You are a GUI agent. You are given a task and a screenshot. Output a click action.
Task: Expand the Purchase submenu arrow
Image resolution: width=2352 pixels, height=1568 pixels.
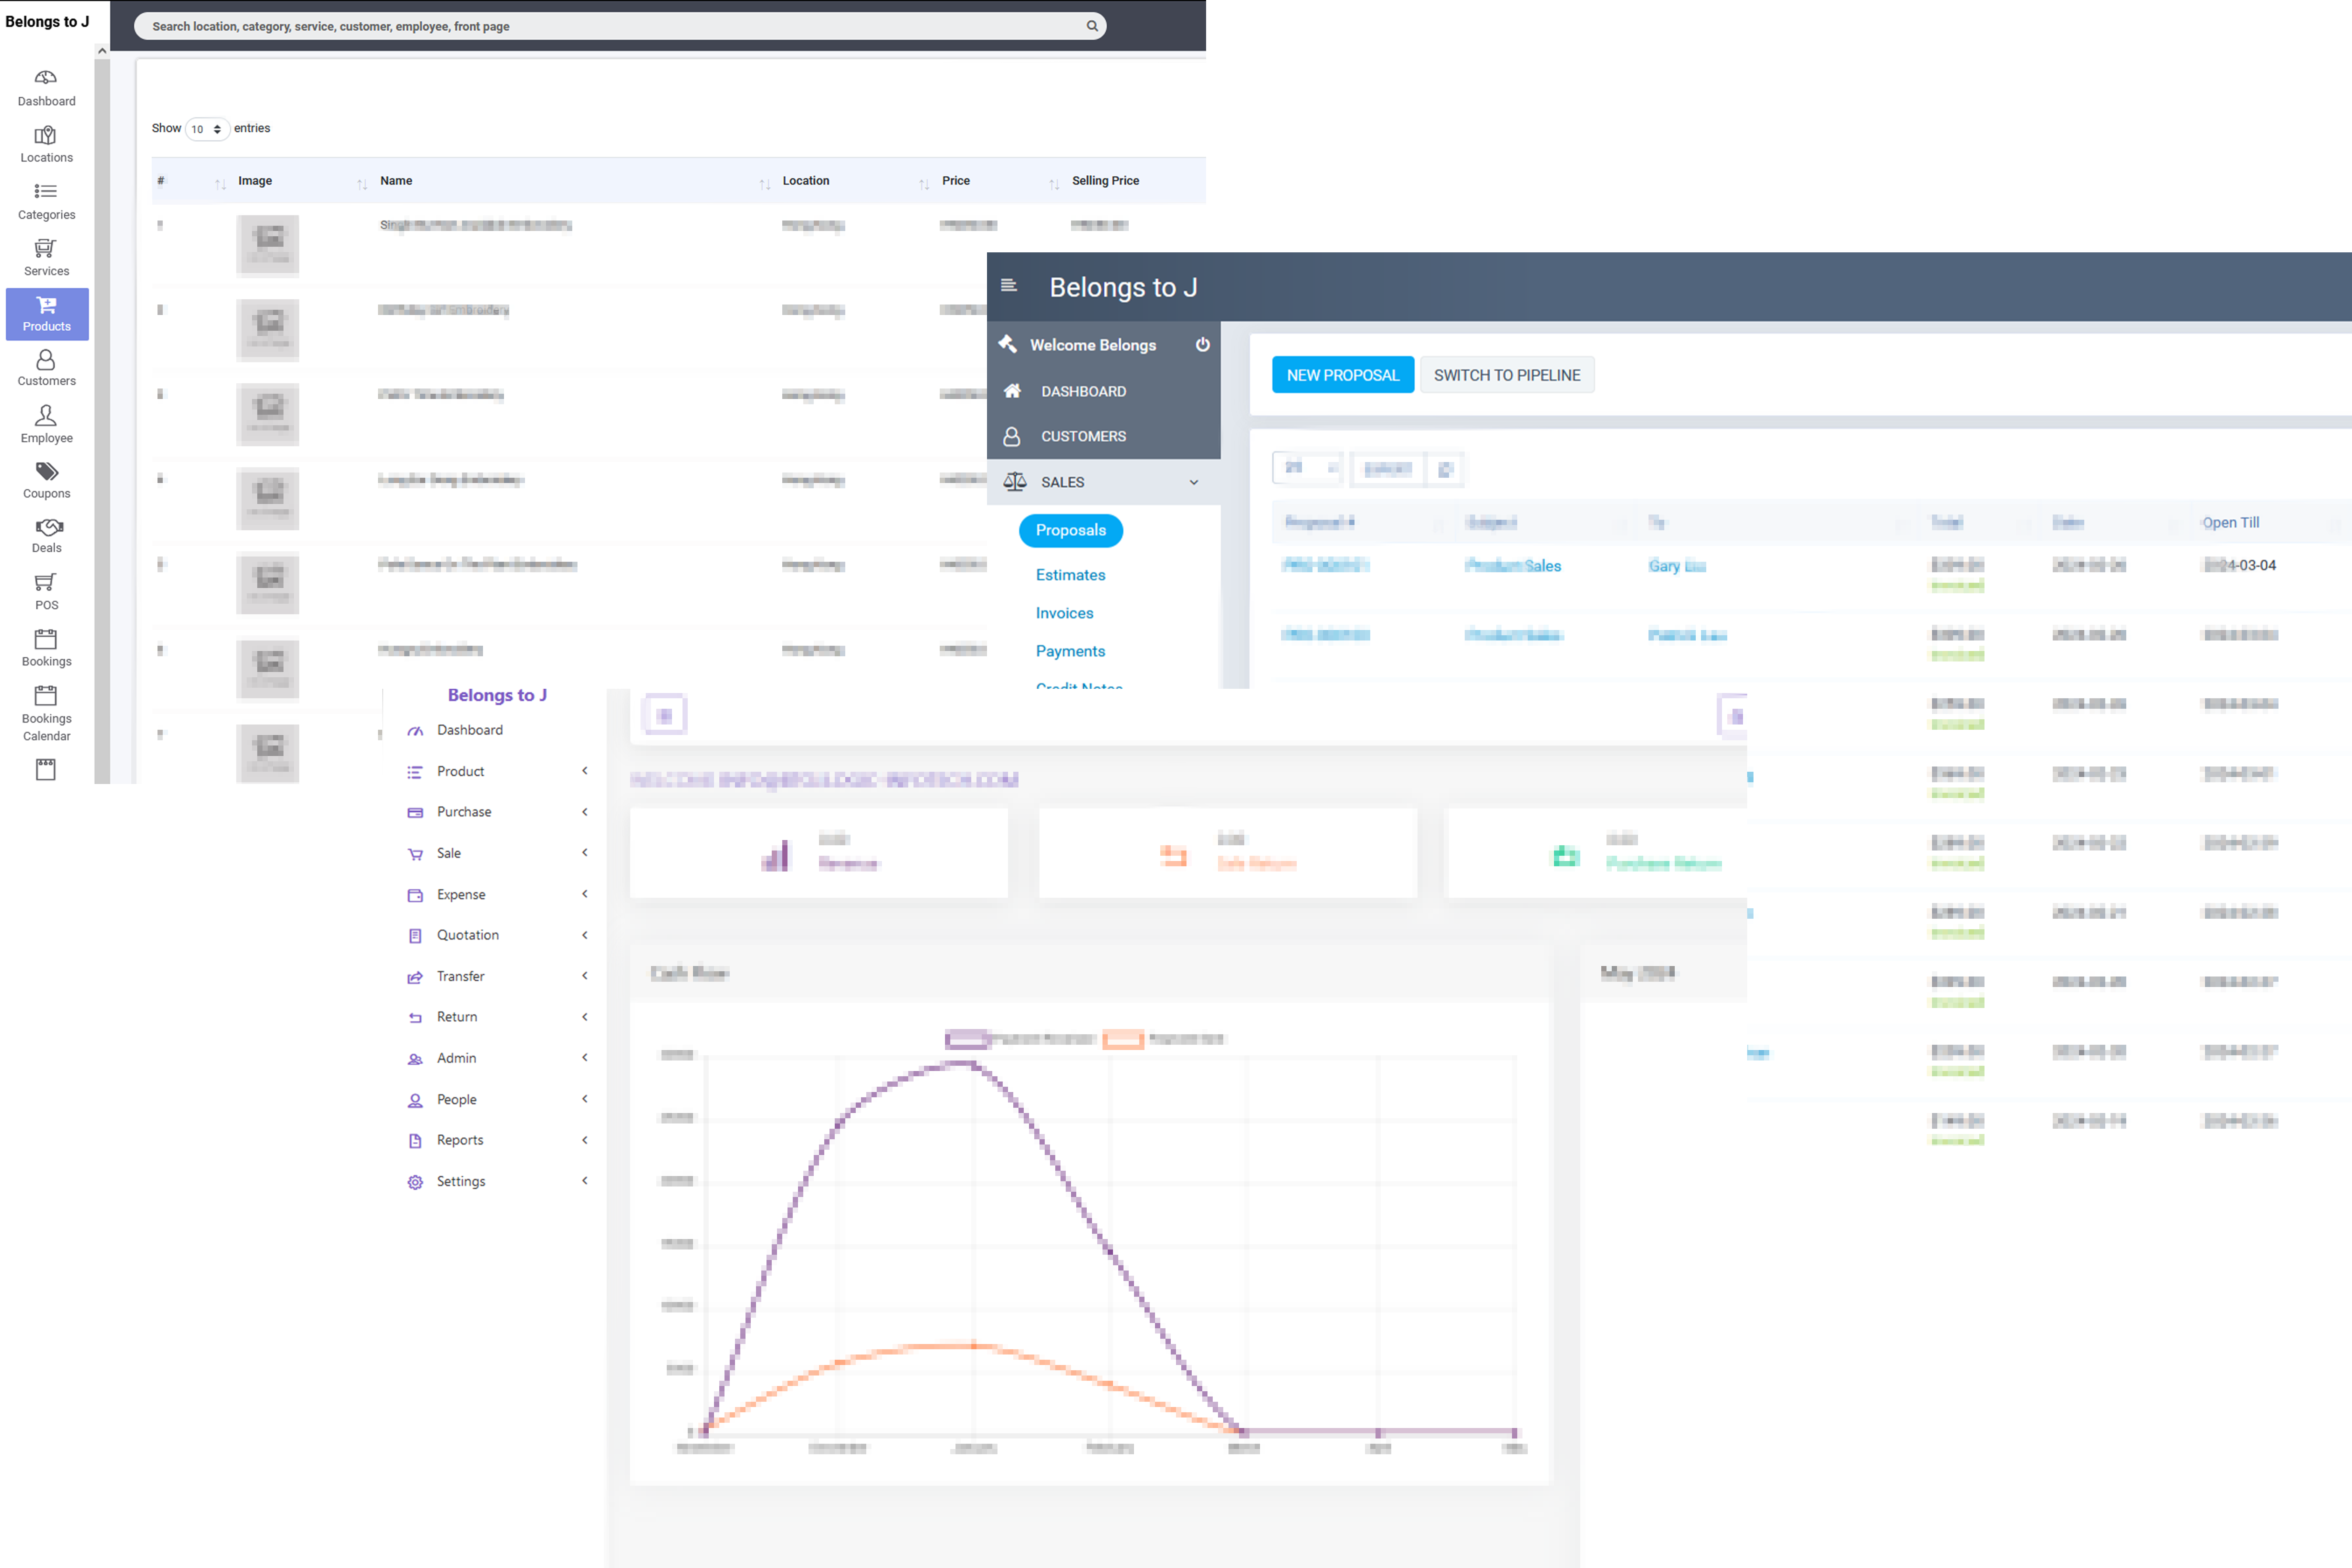click(585, 812)
